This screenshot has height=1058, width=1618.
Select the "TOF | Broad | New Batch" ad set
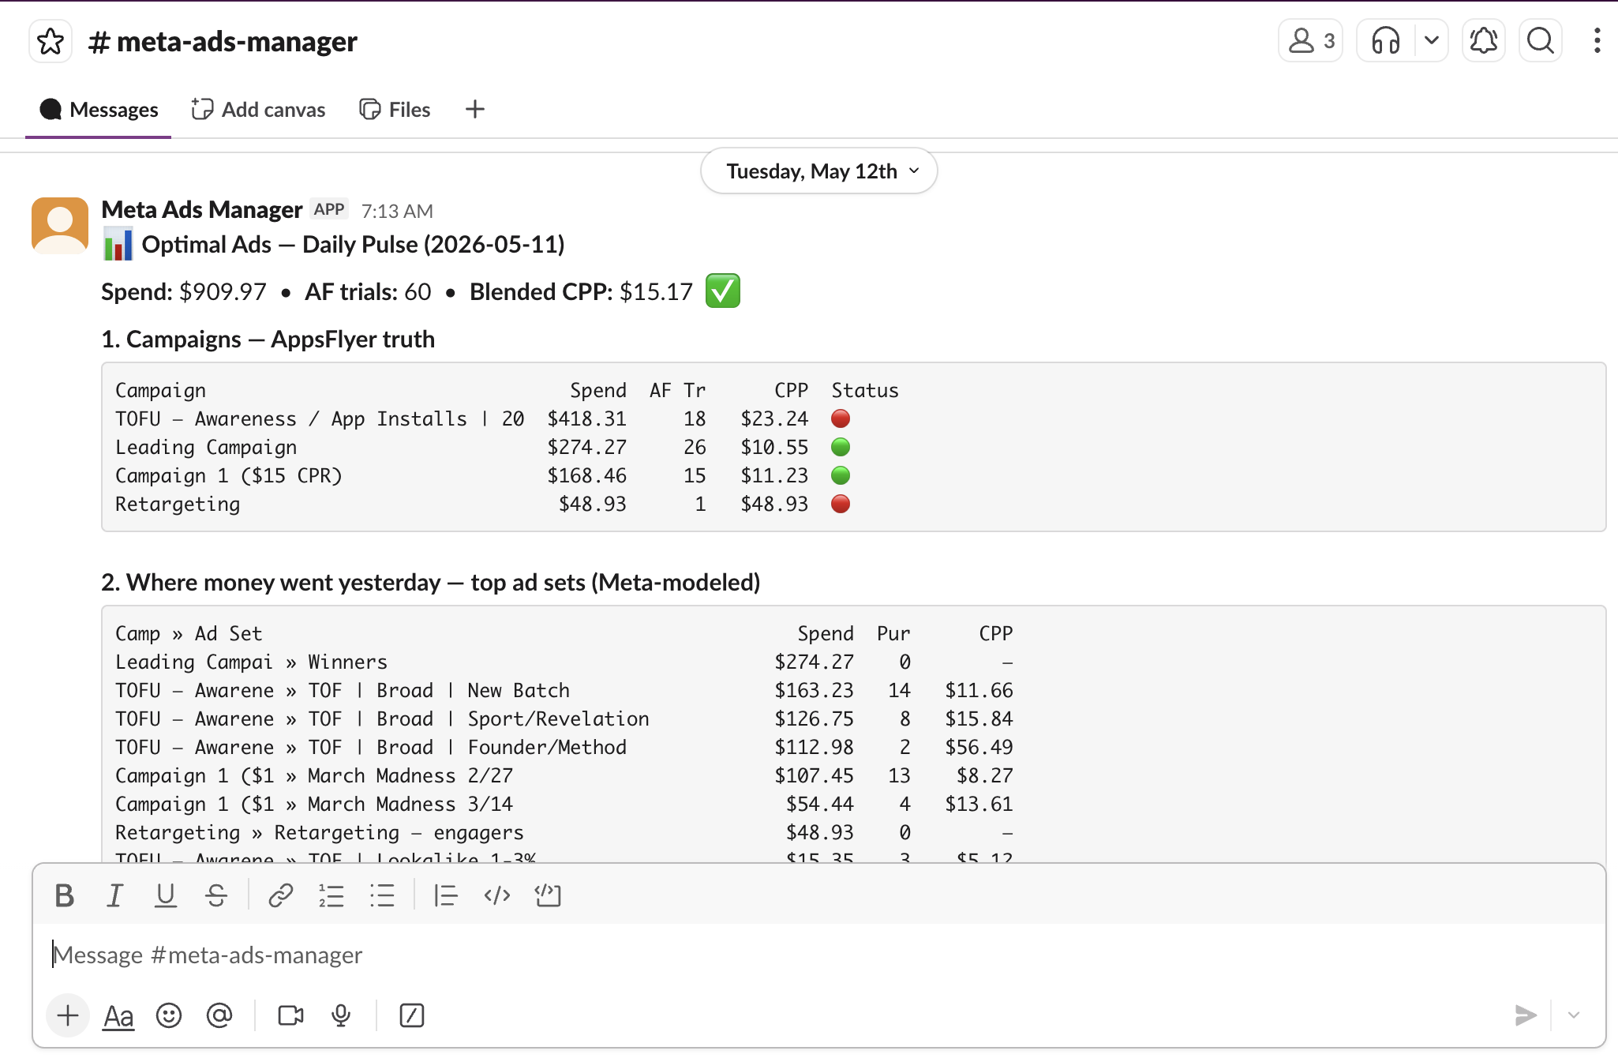click(x=439, y=691)
